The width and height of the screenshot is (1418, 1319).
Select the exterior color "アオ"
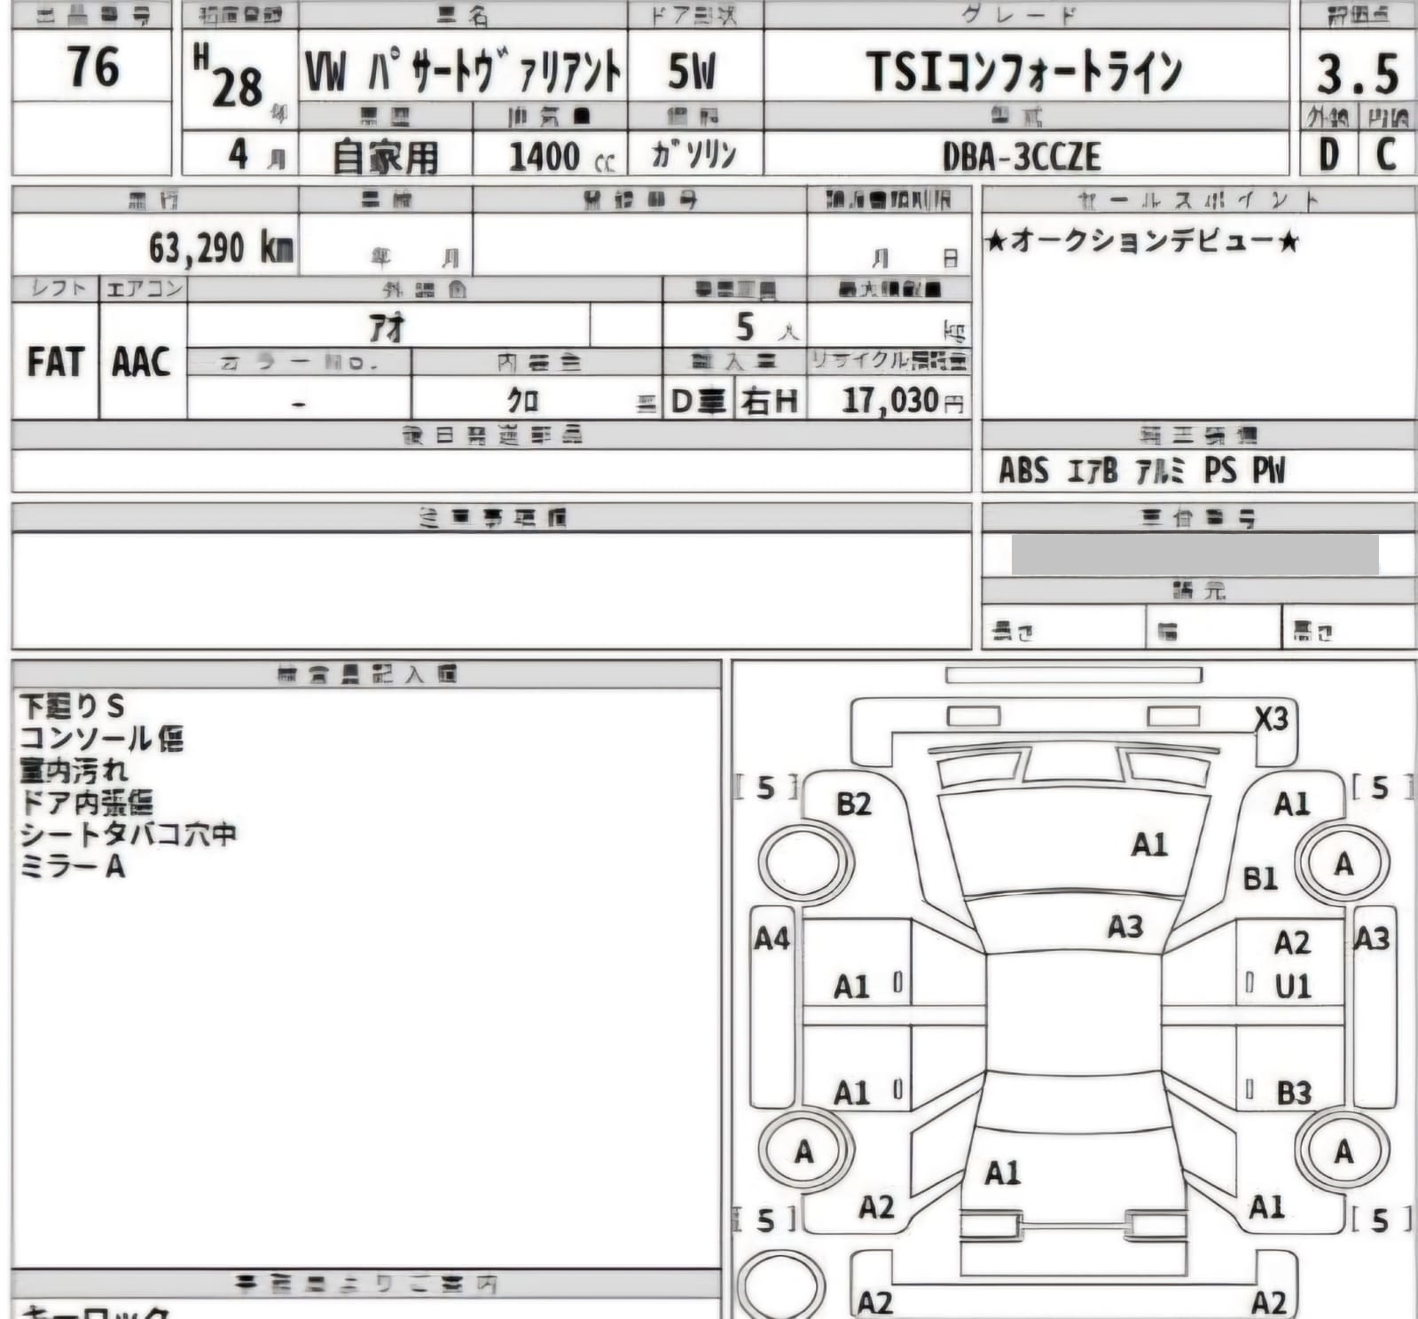[x=388, y=329]
